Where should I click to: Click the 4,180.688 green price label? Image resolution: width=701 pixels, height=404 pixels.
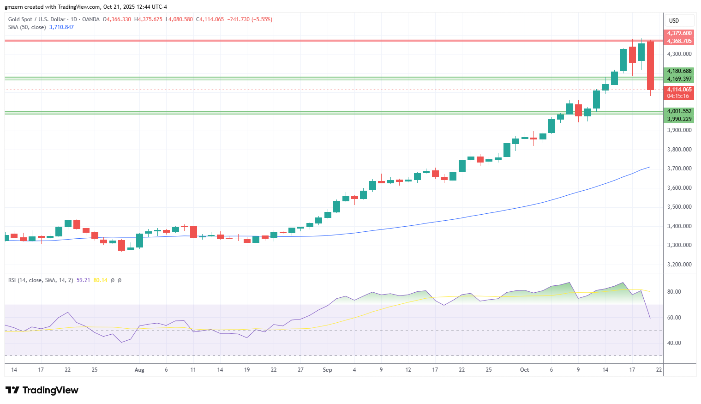point(679,71)
